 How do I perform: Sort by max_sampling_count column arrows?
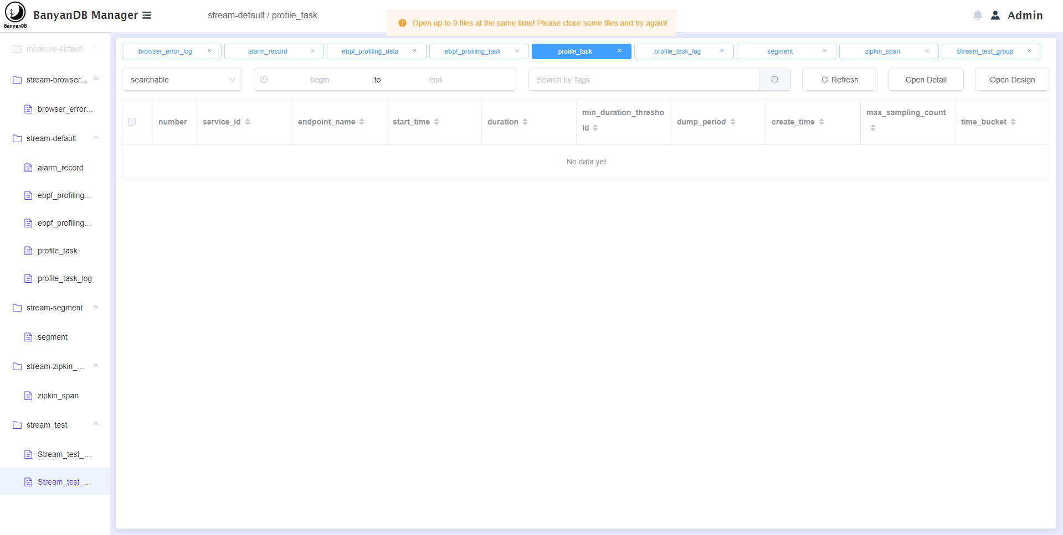pyautogui.click(x=873, y=128)
